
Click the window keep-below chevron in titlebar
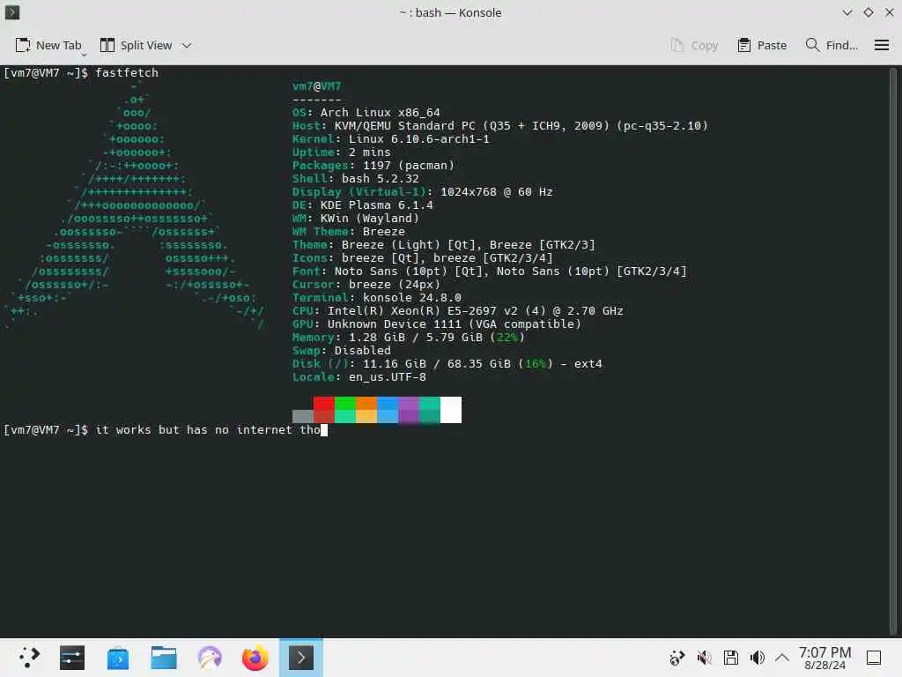[847, 12]
